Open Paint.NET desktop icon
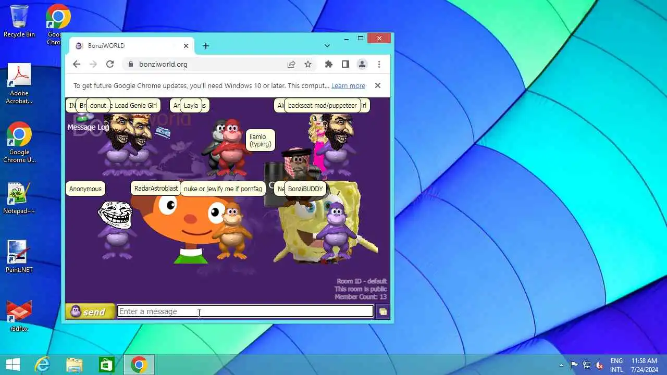The height and width of the screenshot is (375, 667). tap(19, 256)
